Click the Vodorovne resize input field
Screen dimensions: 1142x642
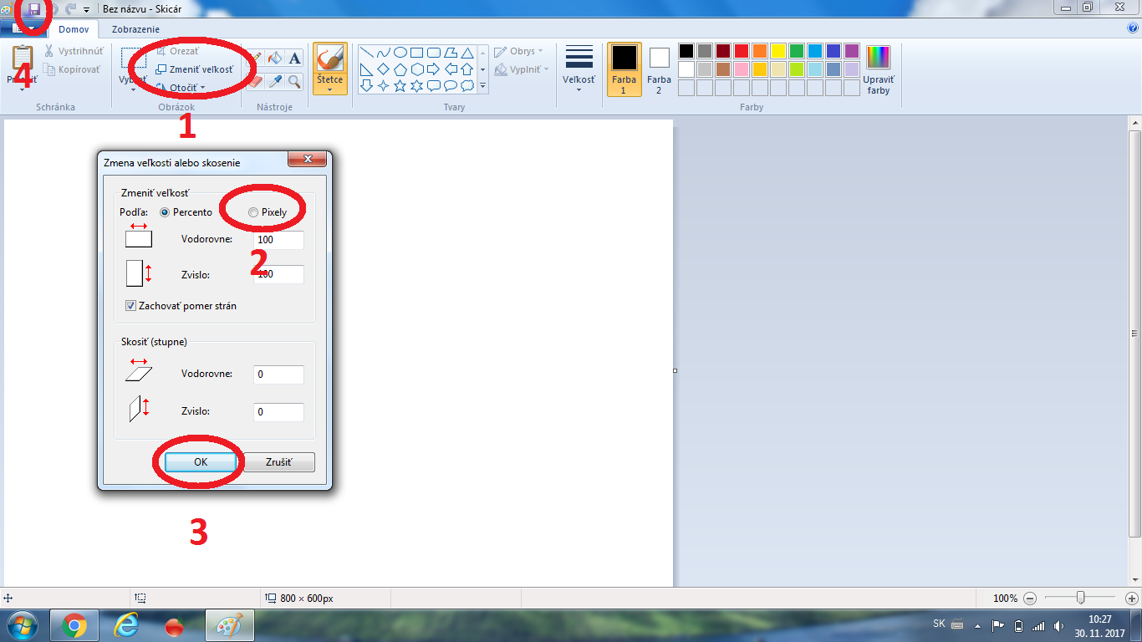tap(278, 240)
